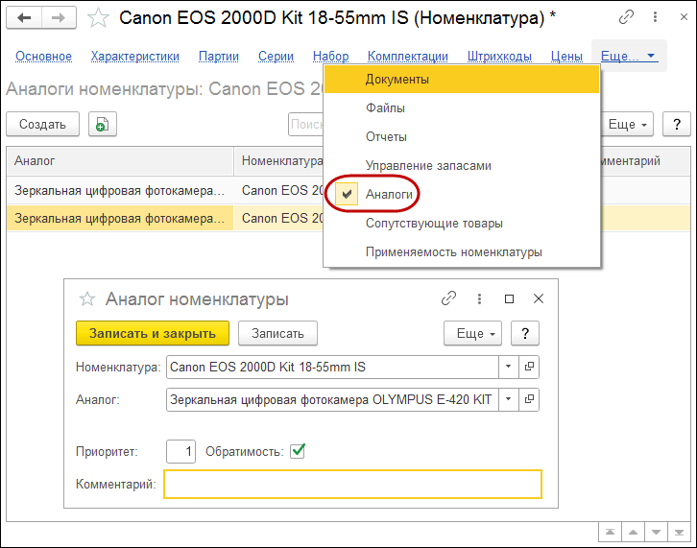Select Документы in dropdown menu

462,79
